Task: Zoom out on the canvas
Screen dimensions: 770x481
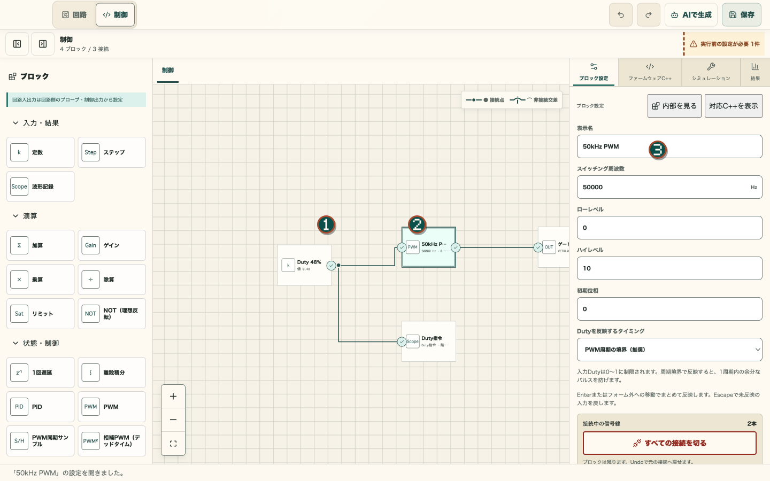Action: tap(173, 420)
